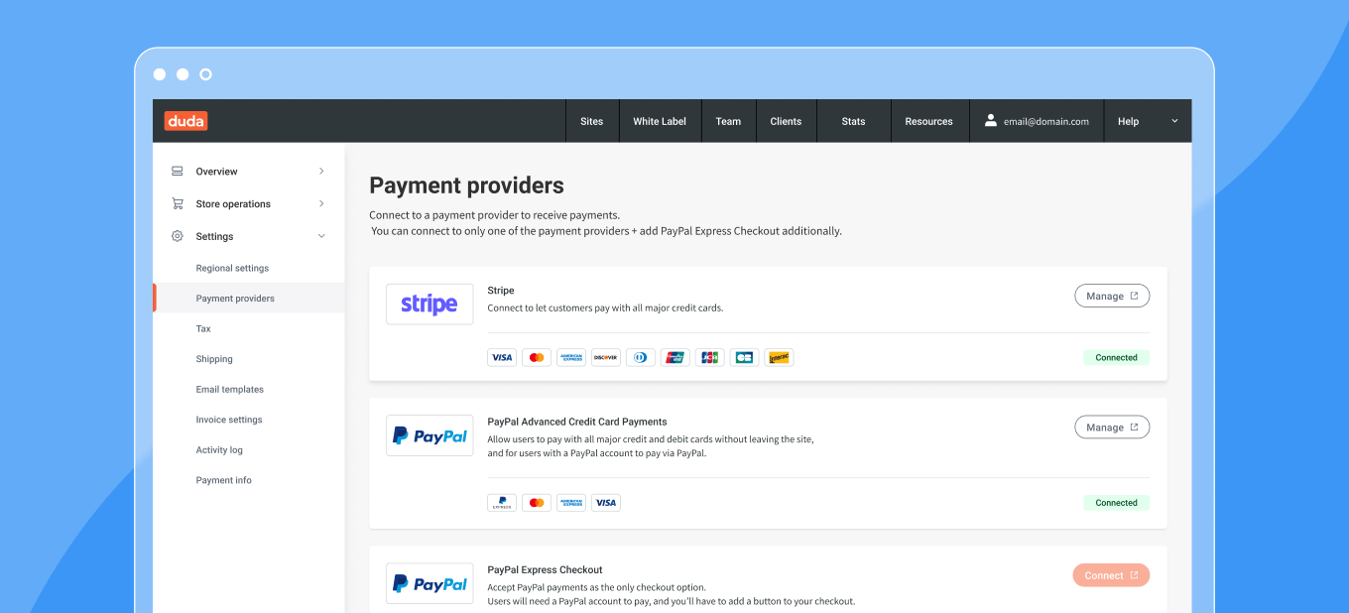The image size is (1349, 613).
Task: Select Overview in the sidebar
Action: pyautogui.click(x=249, y=172)
